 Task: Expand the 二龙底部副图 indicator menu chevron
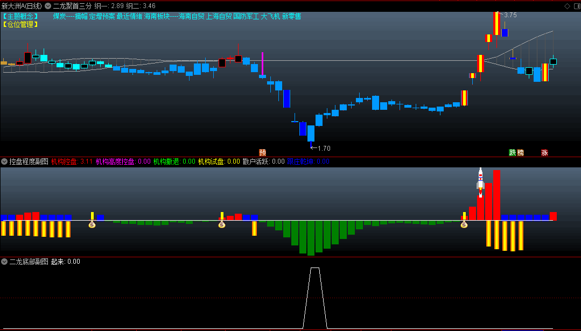[x=4, y=262]
